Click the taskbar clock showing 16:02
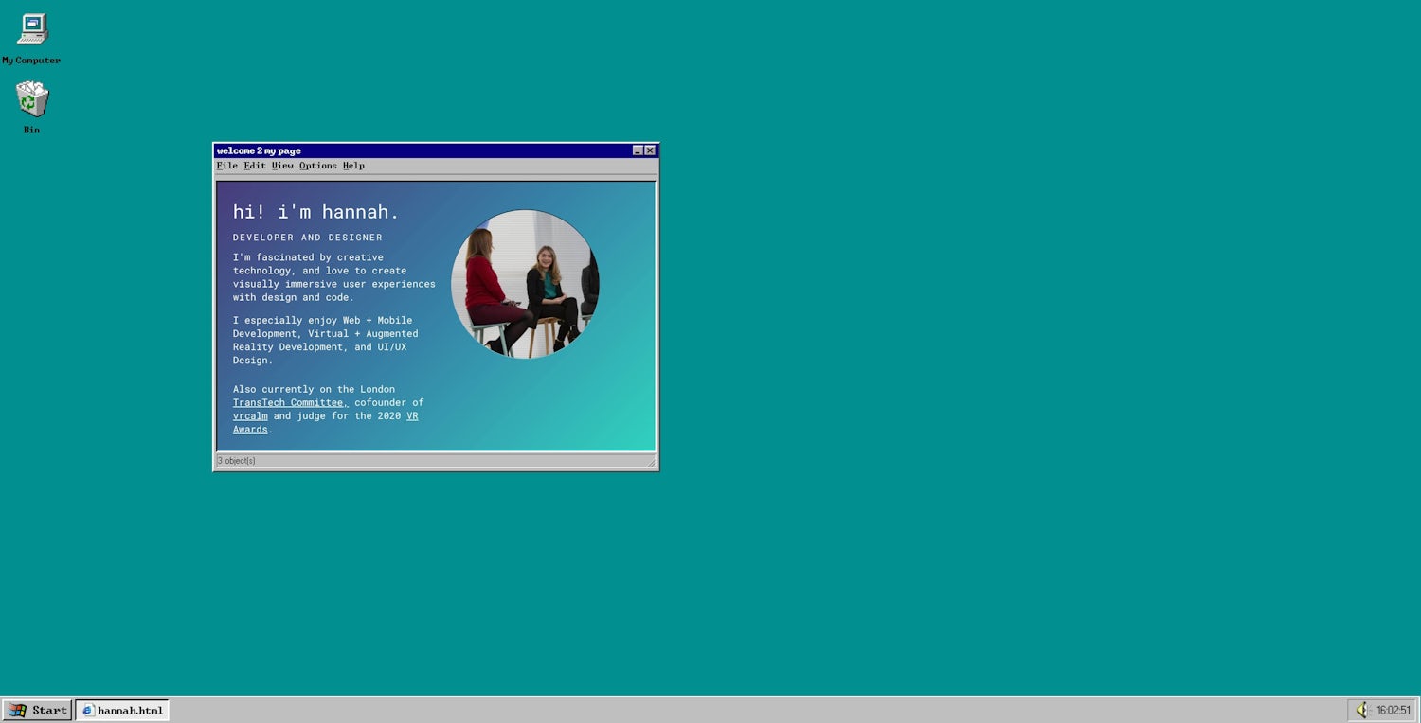The width and height of the screenshot is (1421, 723). pos(1393,710)
